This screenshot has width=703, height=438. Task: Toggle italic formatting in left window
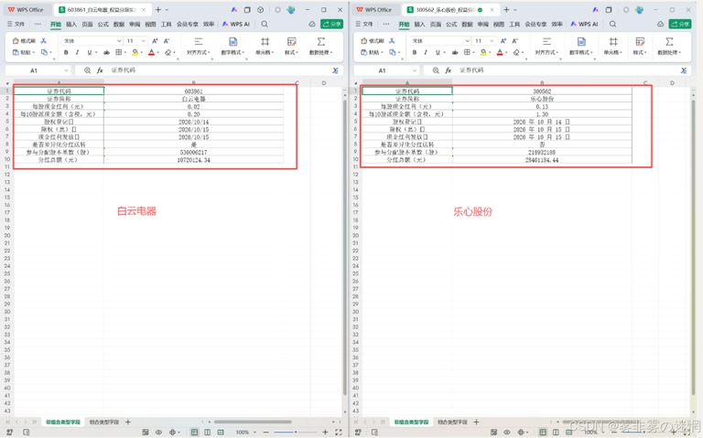[x=77, y=52]
